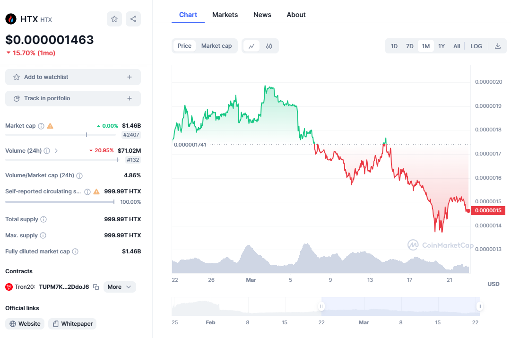511x338 pixels.
Task: Click the $71.02M volume value
Action: pyautogui.click(x=130, y=151)
